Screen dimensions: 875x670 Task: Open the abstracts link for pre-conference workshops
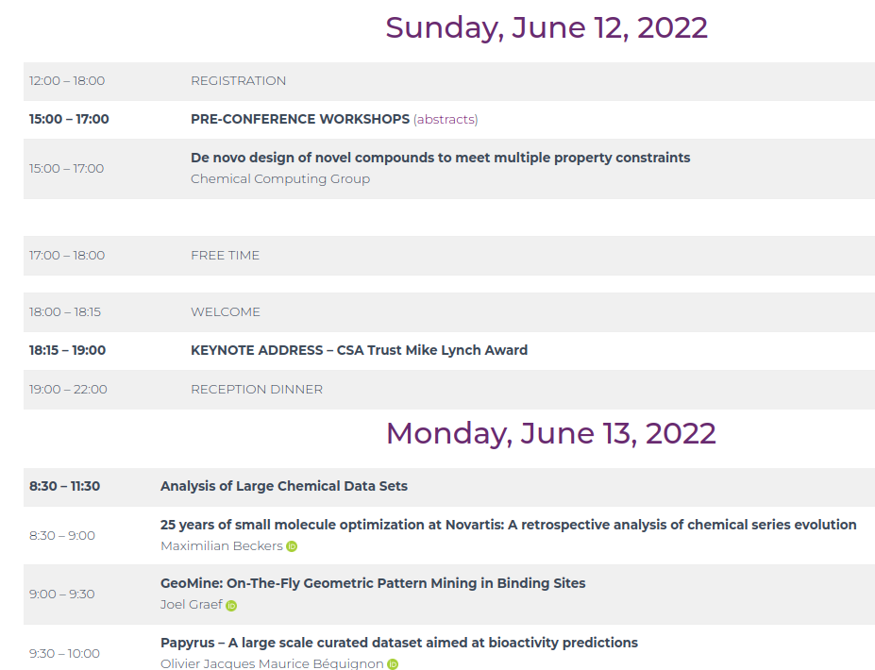click(446, 120)
